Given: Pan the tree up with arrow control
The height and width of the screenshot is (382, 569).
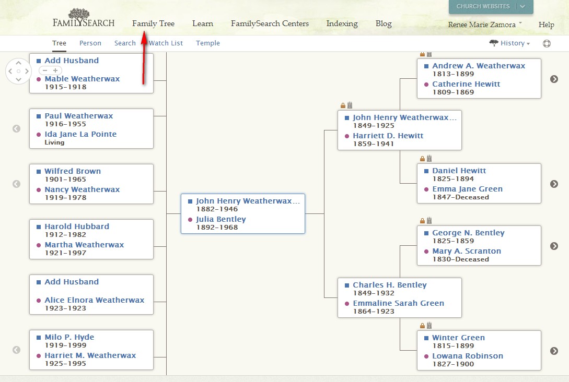Looking at the screenshot, I should tap(18, 63).
